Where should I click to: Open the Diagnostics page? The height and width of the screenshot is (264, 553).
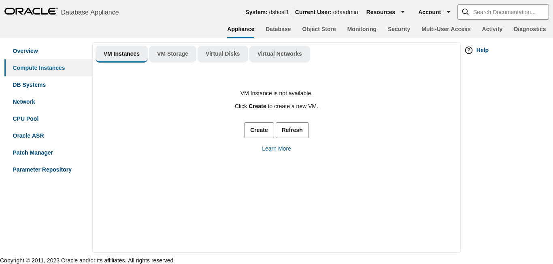tap(530, 29)
